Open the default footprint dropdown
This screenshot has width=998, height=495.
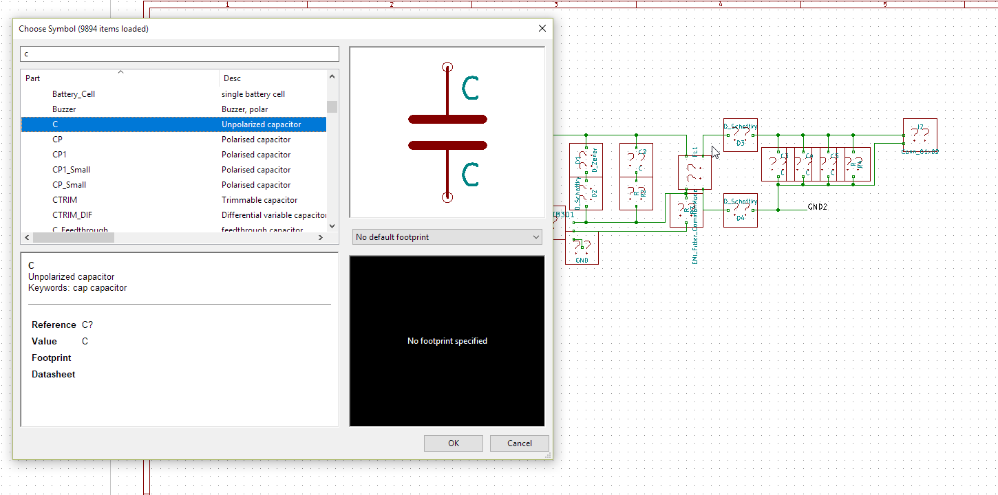point(447,237)
